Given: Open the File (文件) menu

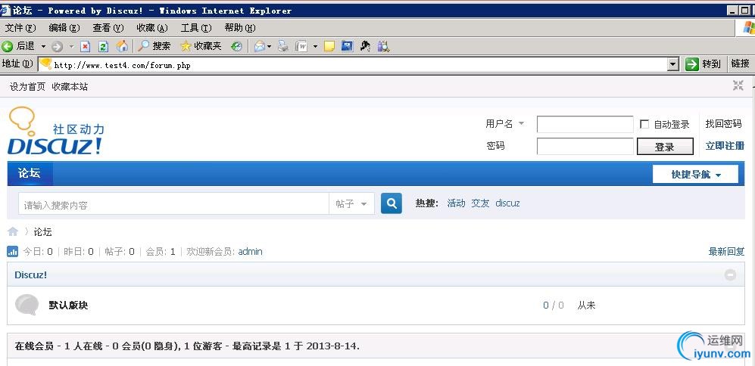Looking at the screenshot, I should click(x=20, y=28).
